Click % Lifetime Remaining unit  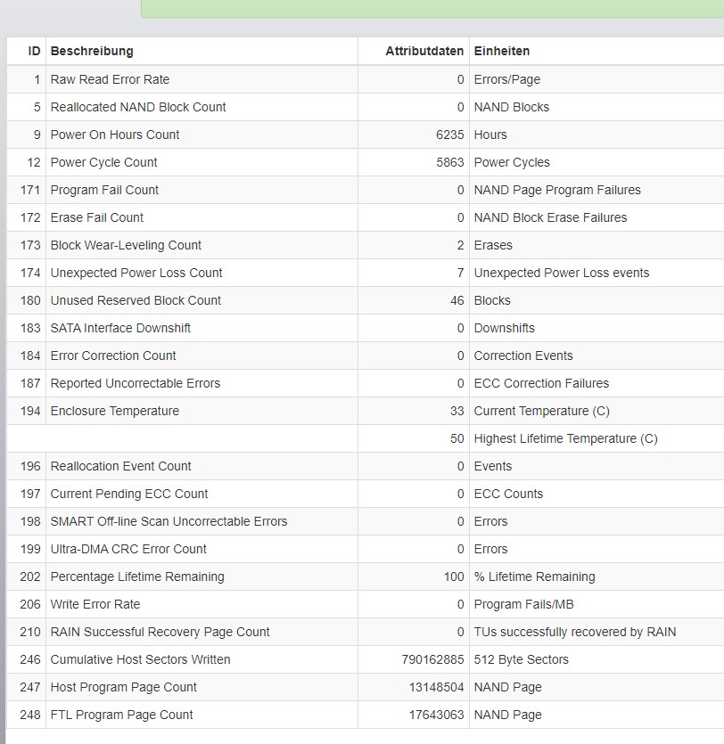[x=534, y=576]
